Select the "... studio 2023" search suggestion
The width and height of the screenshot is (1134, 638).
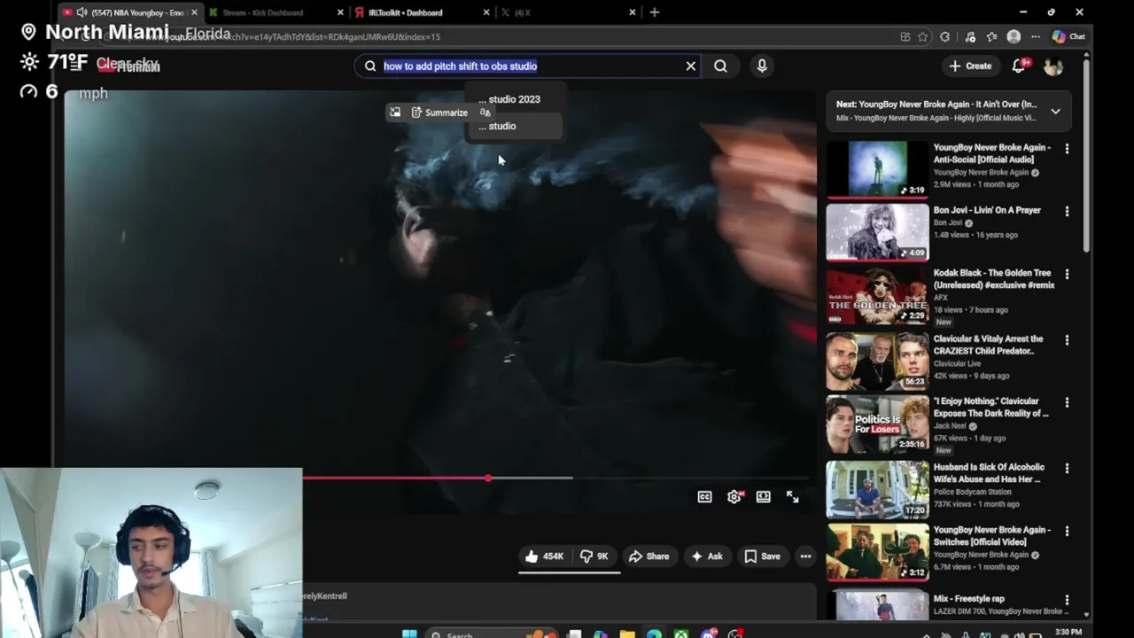click(514, 99)
